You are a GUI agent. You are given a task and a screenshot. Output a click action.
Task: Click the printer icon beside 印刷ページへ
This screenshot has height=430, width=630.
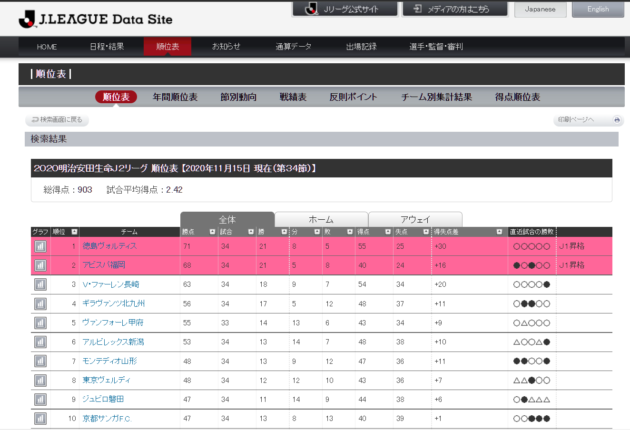click(617, 120)
